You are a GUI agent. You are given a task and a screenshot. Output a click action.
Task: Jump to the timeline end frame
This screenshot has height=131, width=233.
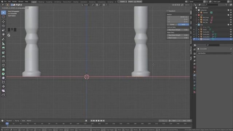[x=104, y=121]
